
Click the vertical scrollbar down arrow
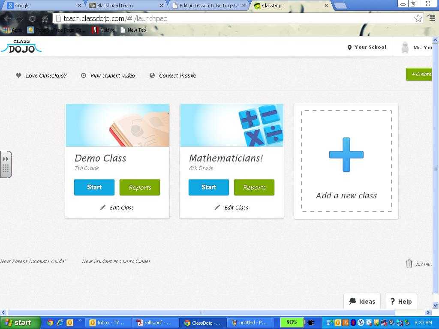[x=436, y=305]
